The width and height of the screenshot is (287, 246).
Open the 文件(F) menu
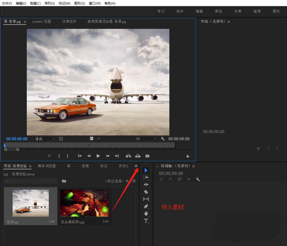tap(7, 3)
